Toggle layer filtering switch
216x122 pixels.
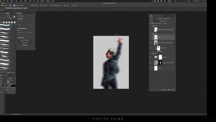pos(168,18)
